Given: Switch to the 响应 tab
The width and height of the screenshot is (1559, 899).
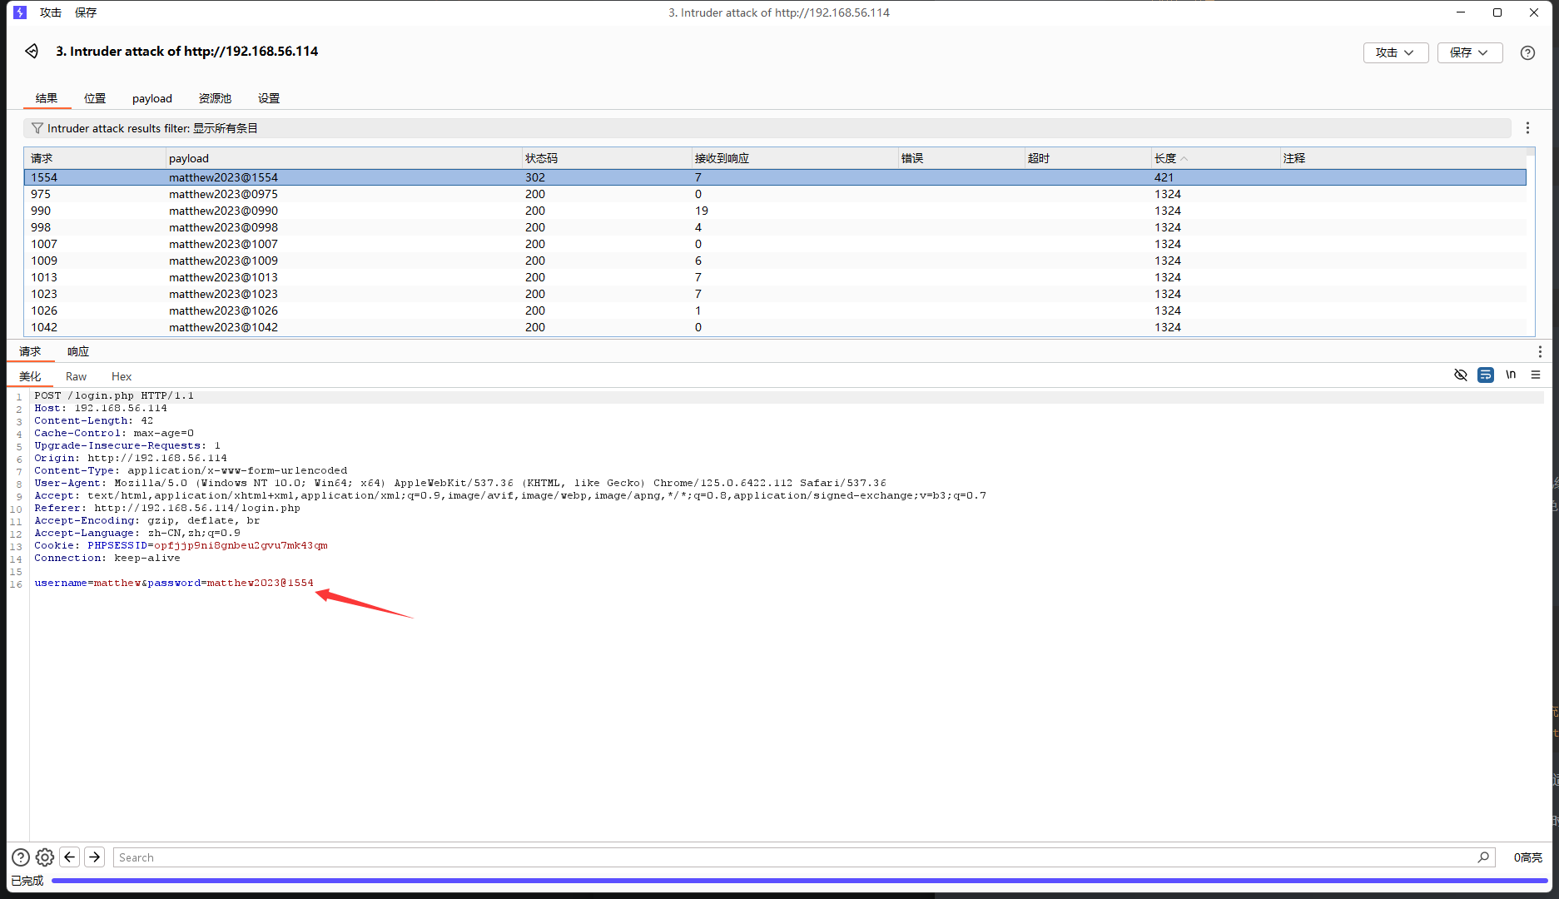Looking at the screenshot, I should (x=78, y=351).
